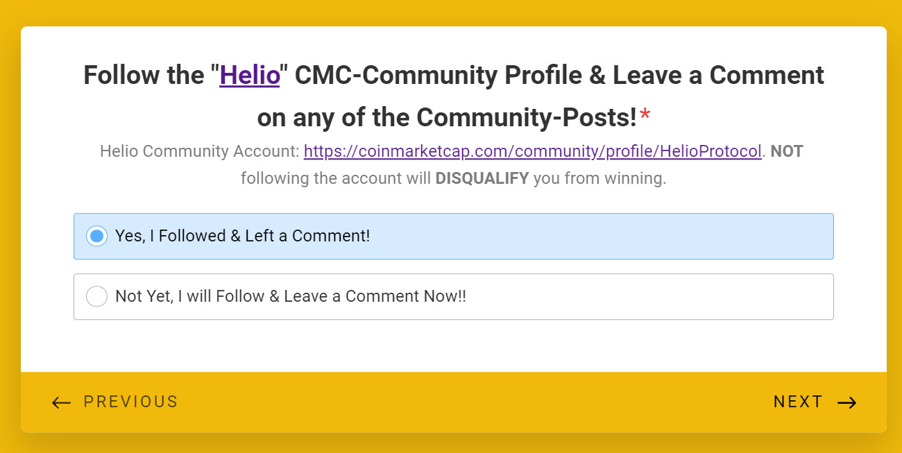Viewport: 902px width, 453px height.
Task: Click the red required asterisk in the heading
Action: pyautogui.click(x=645, y=118)
